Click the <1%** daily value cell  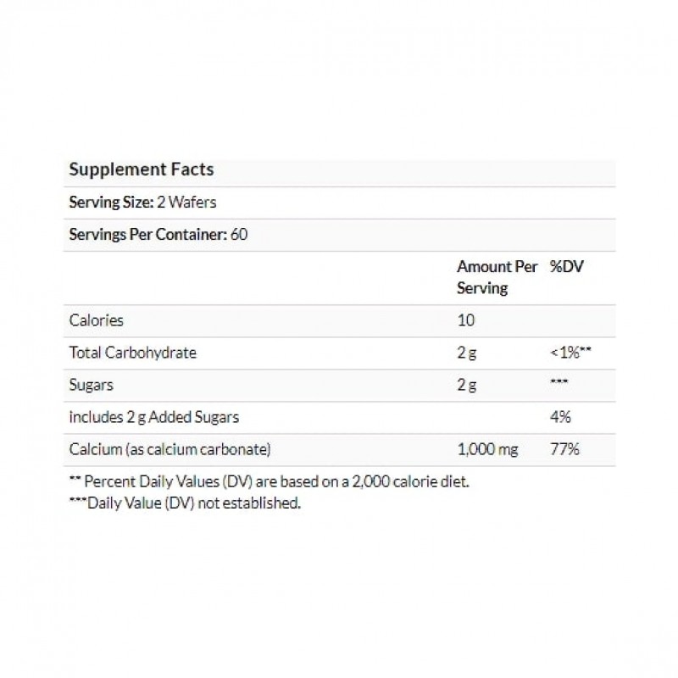pyautogui.click(x=570, y=353)
